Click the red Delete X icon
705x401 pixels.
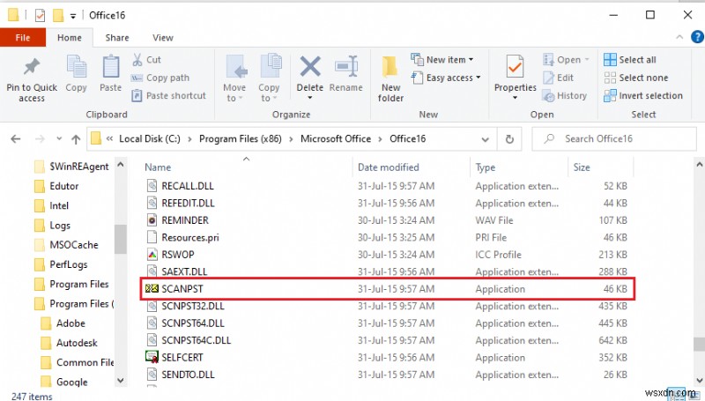point(310,67)
